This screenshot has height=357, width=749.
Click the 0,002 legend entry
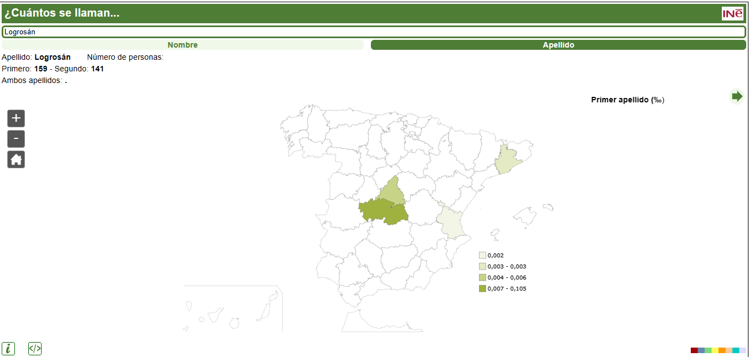(495, 256)
